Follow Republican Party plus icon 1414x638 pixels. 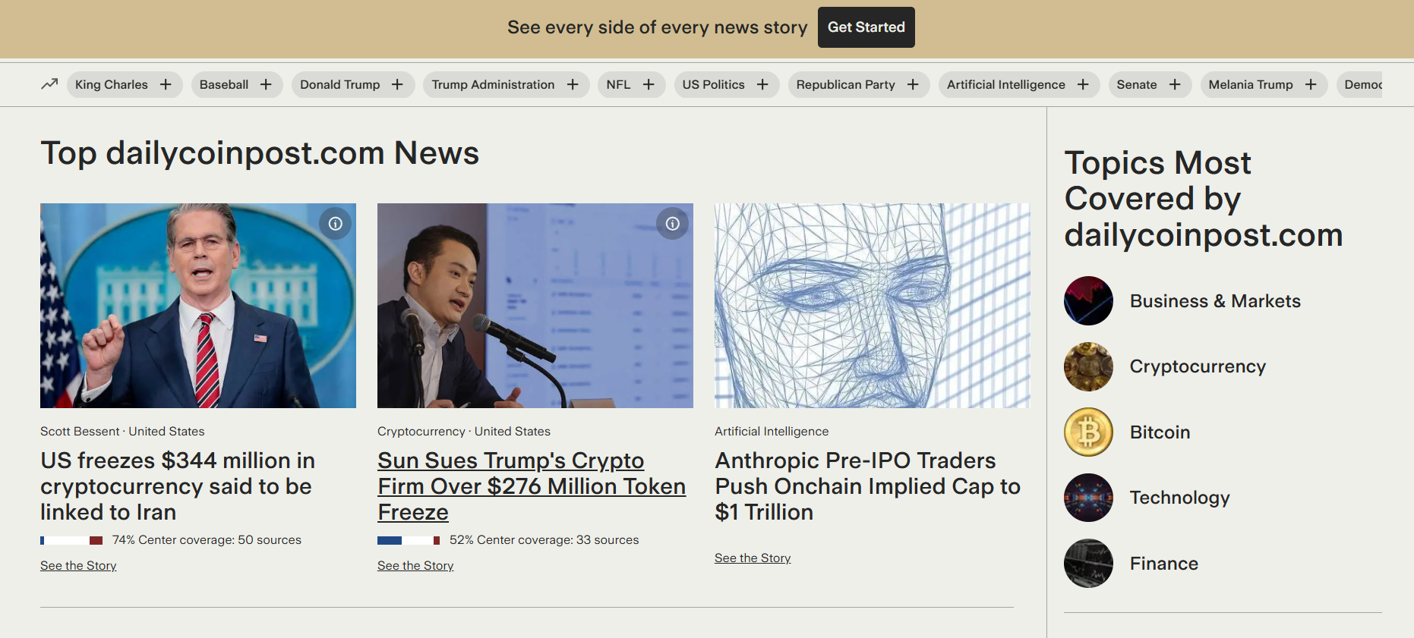click(913, 84)
